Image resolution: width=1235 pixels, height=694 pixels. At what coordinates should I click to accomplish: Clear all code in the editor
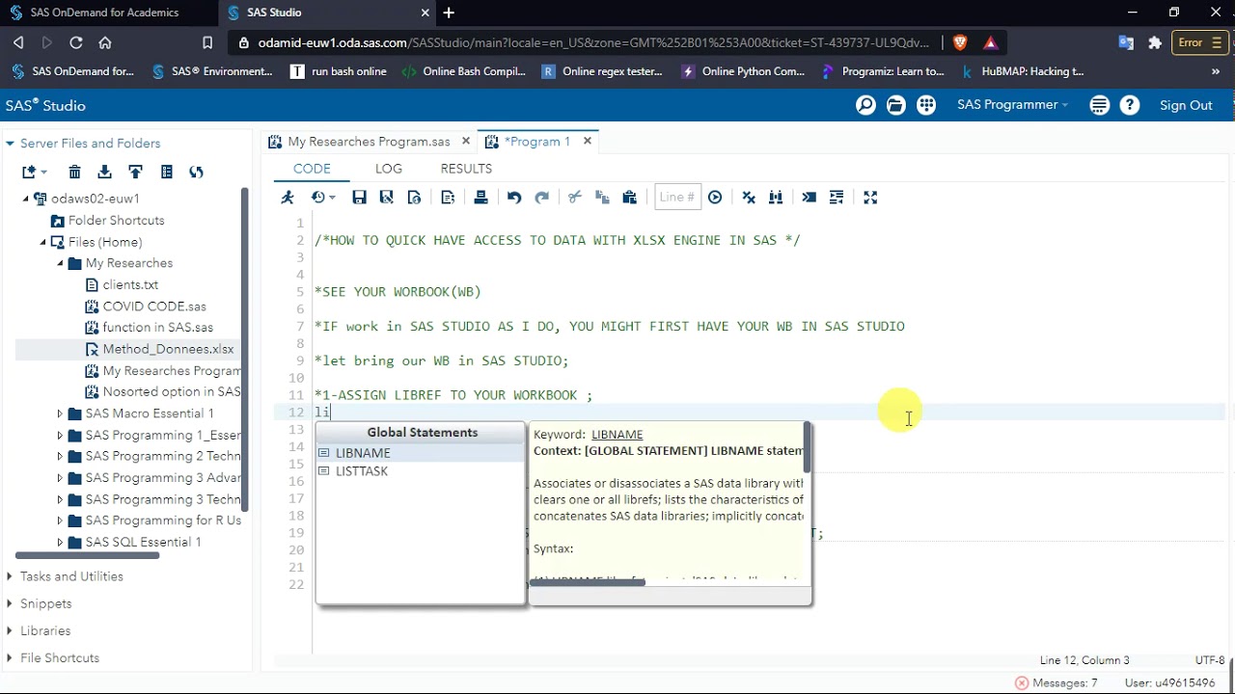(x=749, y=198)
